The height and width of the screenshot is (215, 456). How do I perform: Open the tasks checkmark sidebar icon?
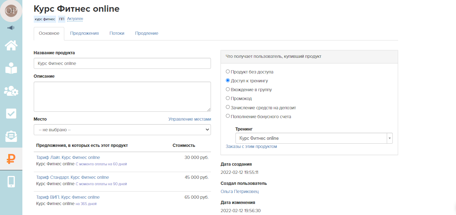tap(11, 114)
